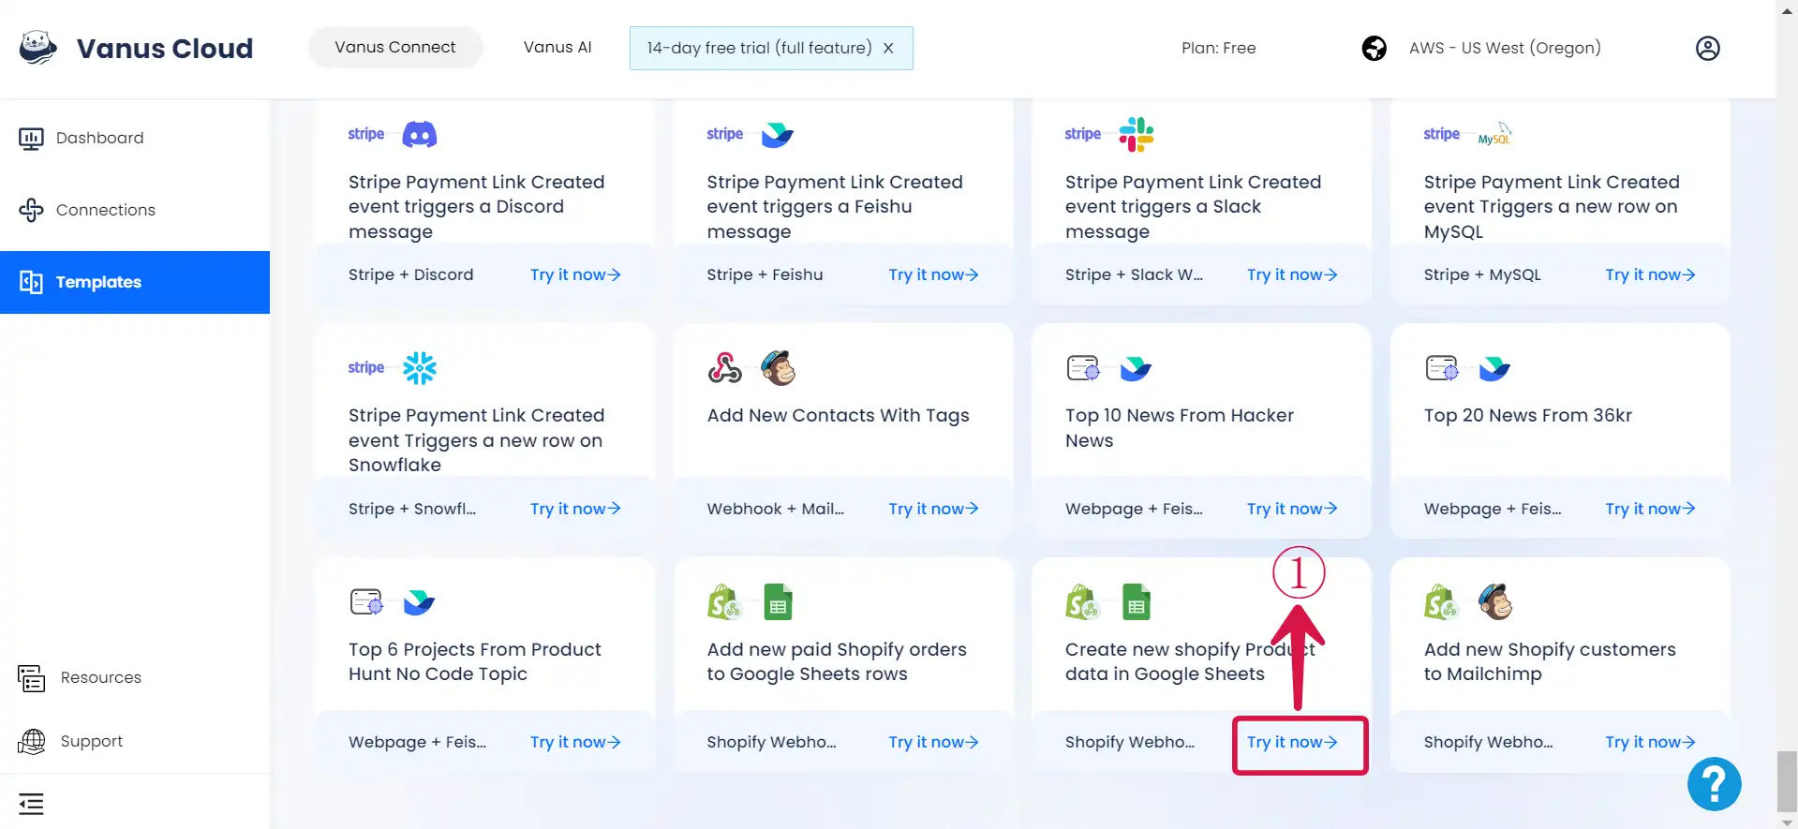Open the AWS - US West (Oregon) region selector
The height and width of the screenshot is (829, 1798).
click(1505, 48)
